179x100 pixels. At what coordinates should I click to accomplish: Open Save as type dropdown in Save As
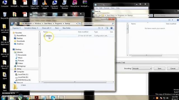[x=147, y=62]
